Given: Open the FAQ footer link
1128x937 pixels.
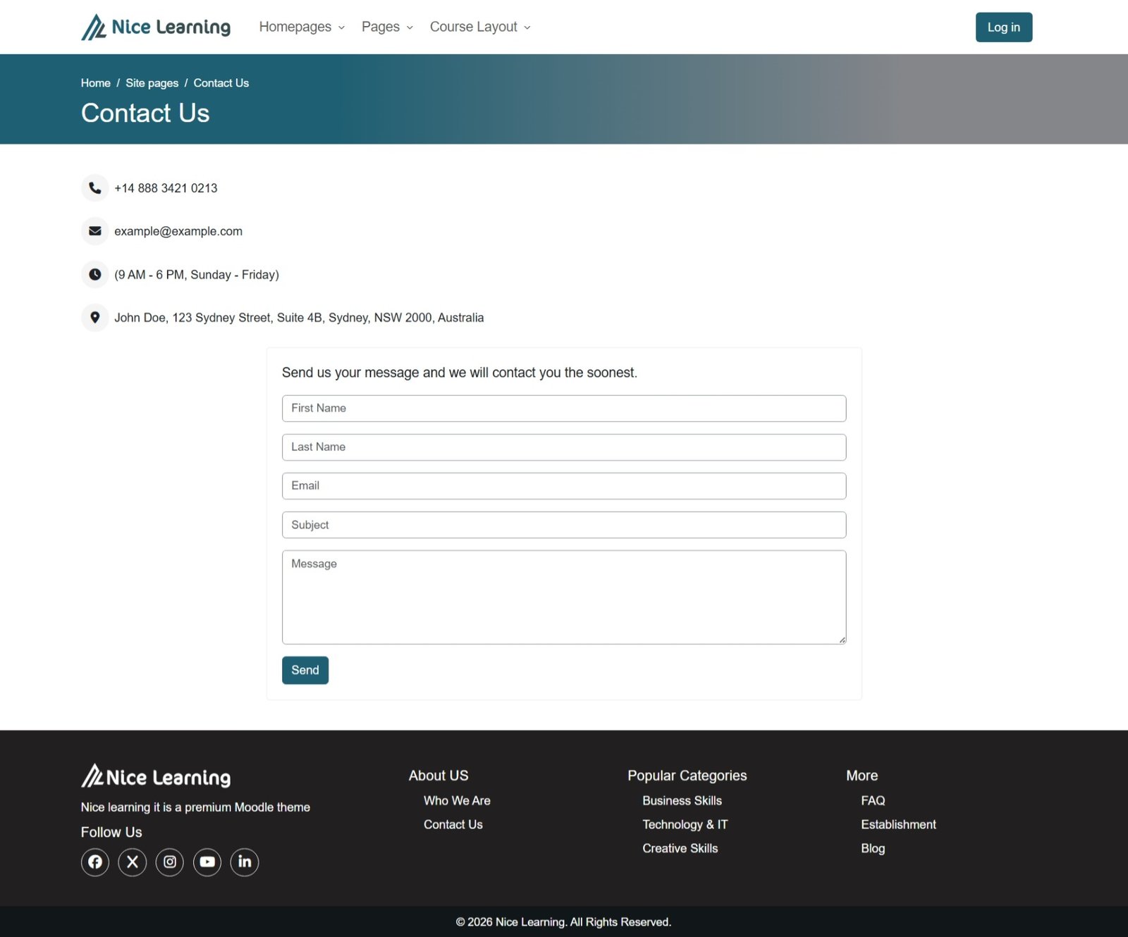Looking at the screenshot, I should 873,800.
